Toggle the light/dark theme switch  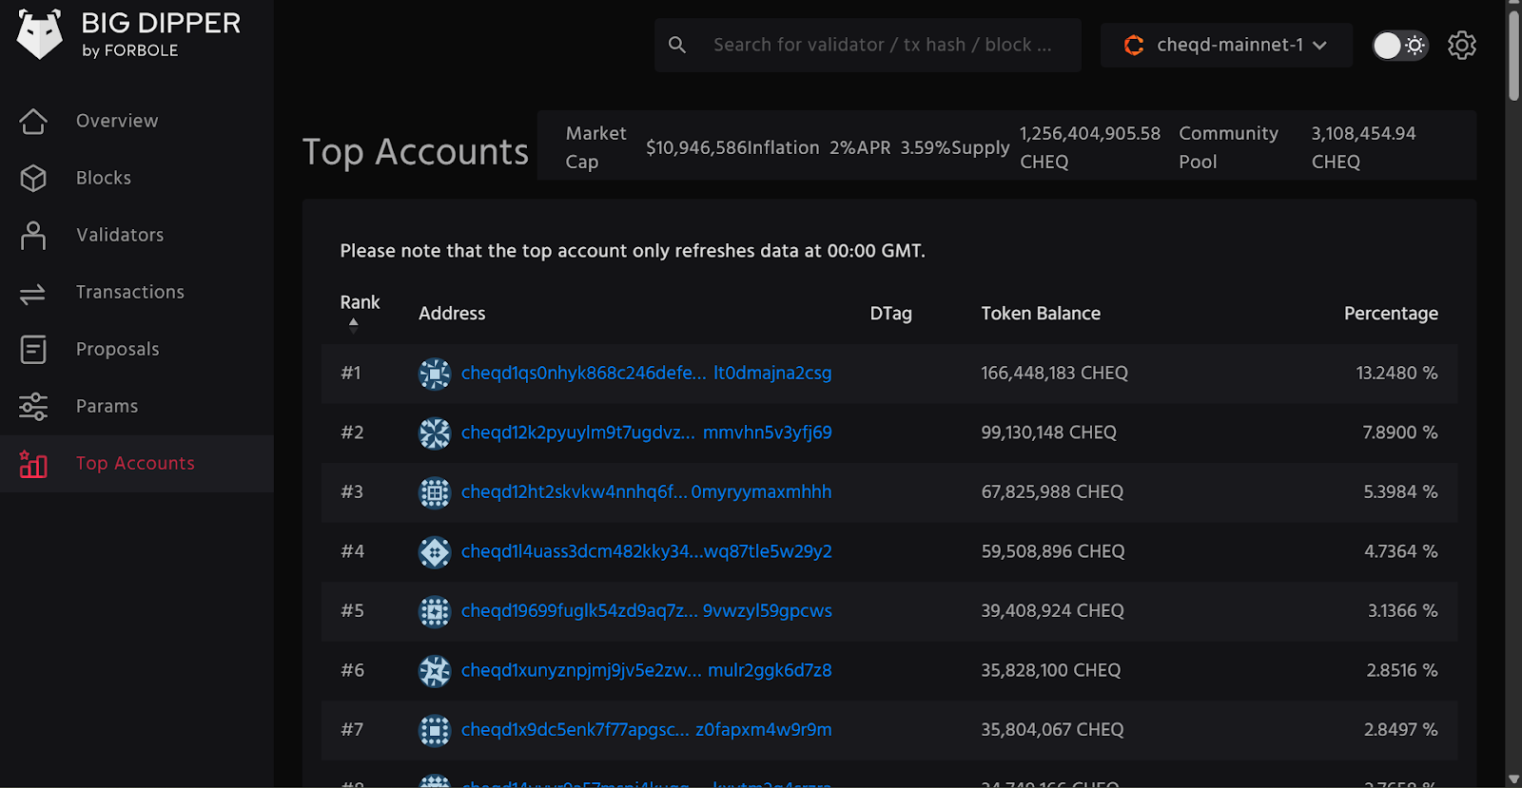[x=1399, y=46]
